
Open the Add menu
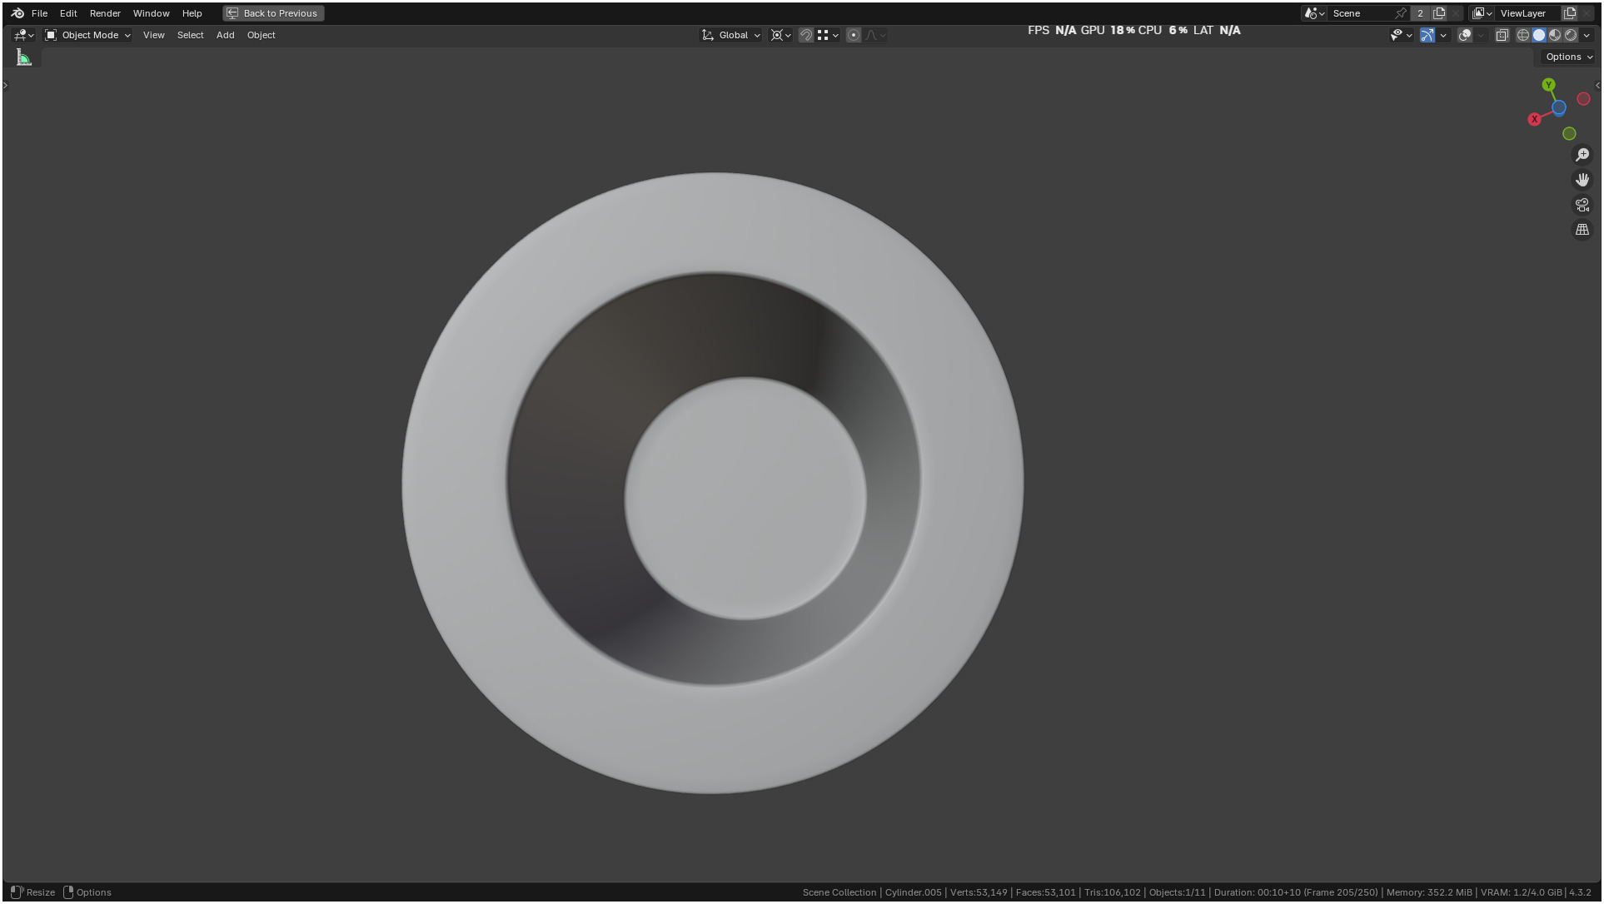[225, 35]
